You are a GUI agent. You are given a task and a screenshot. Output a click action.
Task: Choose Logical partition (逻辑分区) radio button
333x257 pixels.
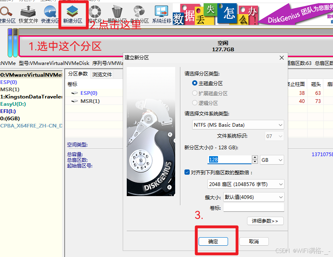pyautogui.click(x=195, y=103)
